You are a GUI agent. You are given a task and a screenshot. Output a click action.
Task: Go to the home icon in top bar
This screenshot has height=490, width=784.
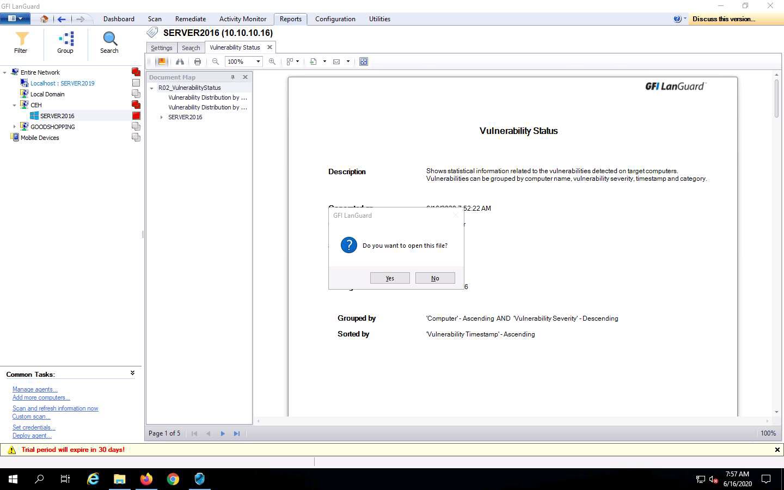(44, 19)
